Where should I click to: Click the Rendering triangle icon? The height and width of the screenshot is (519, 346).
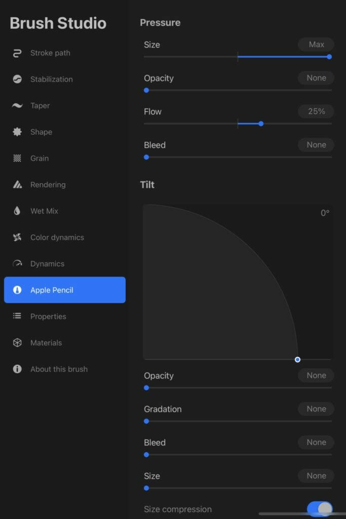(17, 184)
